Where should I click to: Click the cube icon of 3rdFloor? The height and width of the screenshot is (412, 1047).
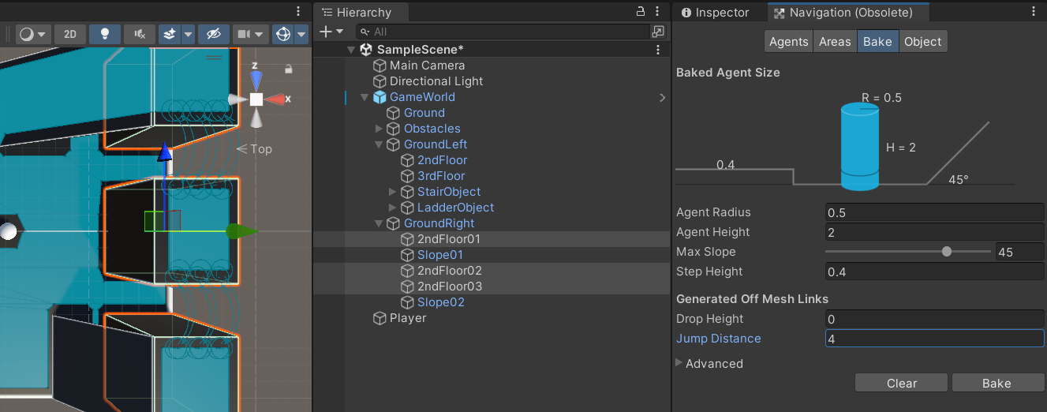[x=408, y=176]
